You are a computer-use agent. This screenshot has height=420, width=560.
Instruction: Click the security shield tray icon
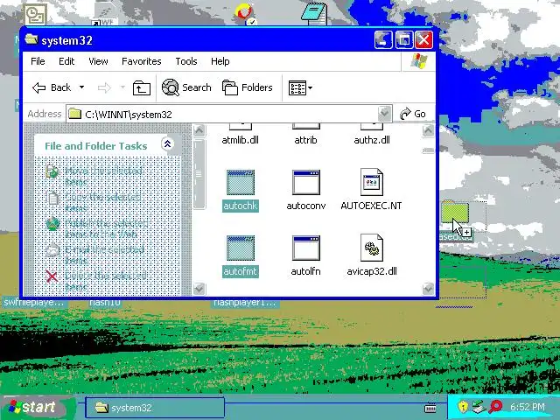pyautogui.click(x=463, y=406)
